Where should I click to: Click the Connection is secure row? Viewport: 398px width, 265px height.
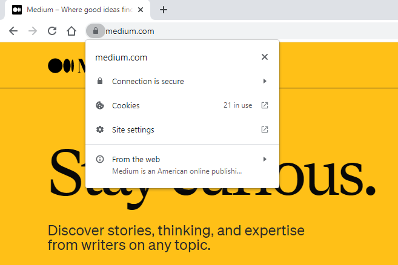pyautogui.click(x=182, y=81)
